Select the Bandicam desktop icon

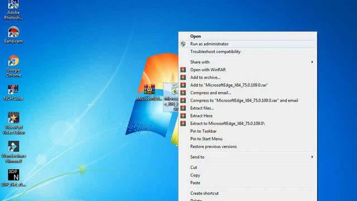coord(13,35)
